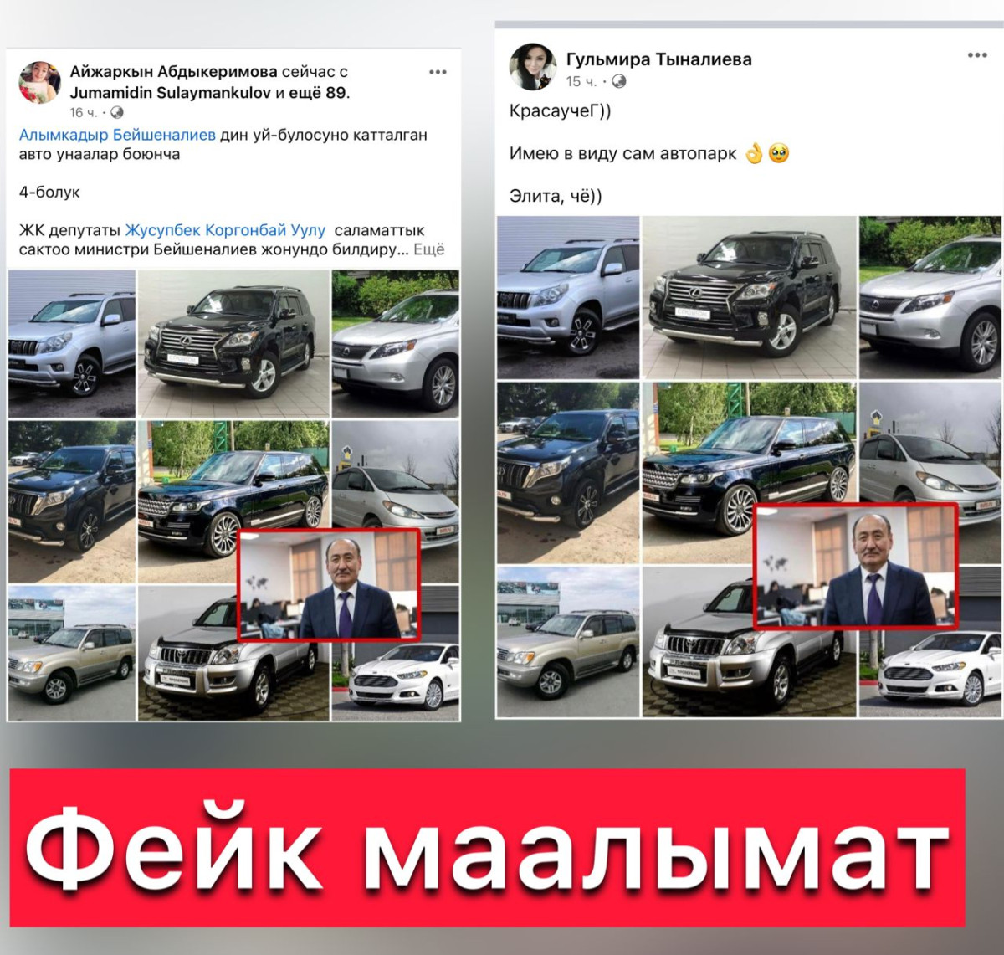Open the white Ford sedan photo in right post
Image resolution: width=1004 pixels, height=955 pixels.
tap(930, 675)
